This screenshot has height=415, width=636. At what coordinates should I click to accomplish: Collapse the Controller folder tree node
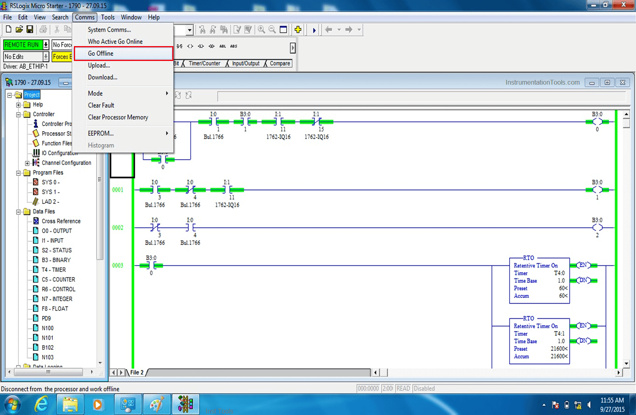[x=18, y=114]
